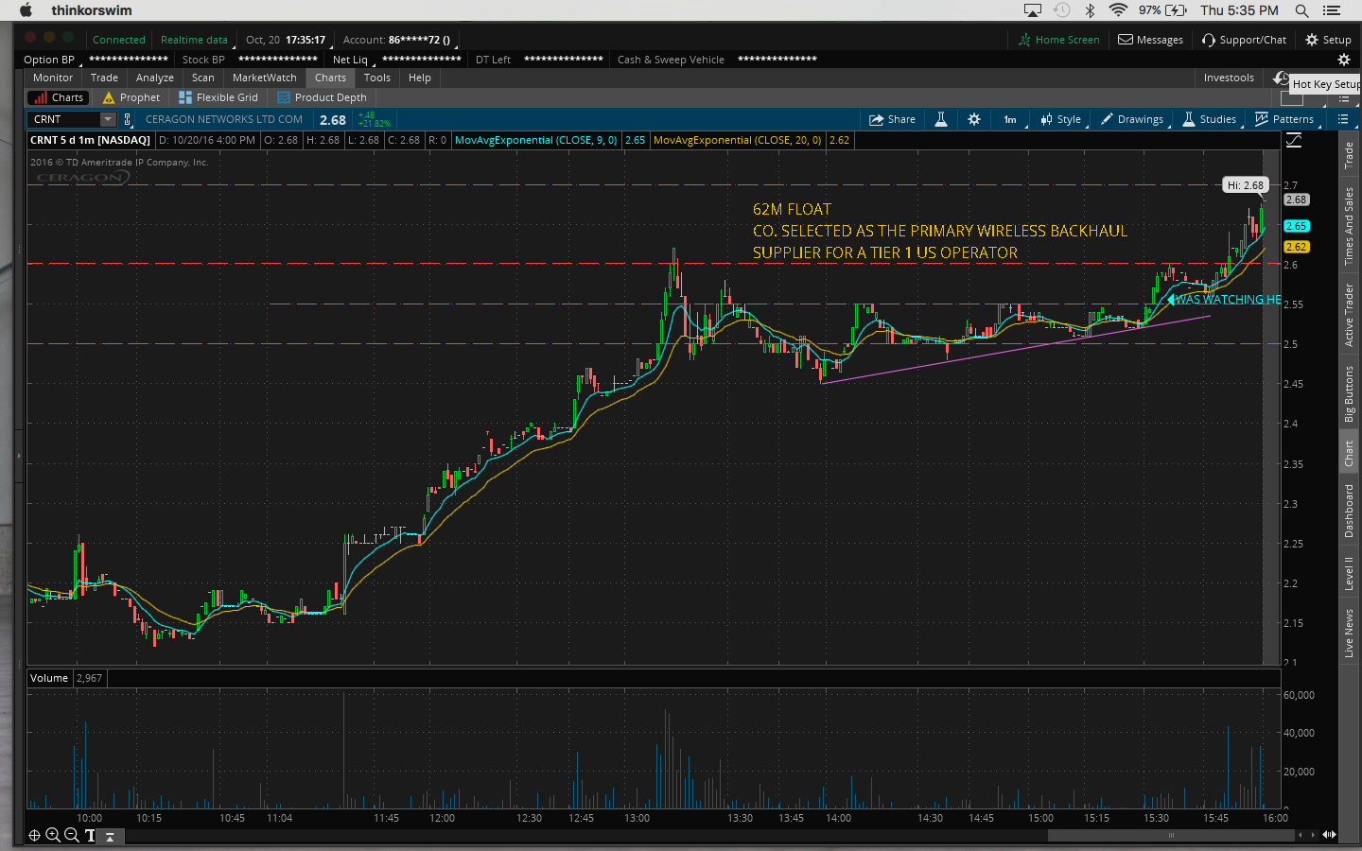Click the Share button
Image resolution: width=1362 pixels, height=851 pixels.
[892, 119]
